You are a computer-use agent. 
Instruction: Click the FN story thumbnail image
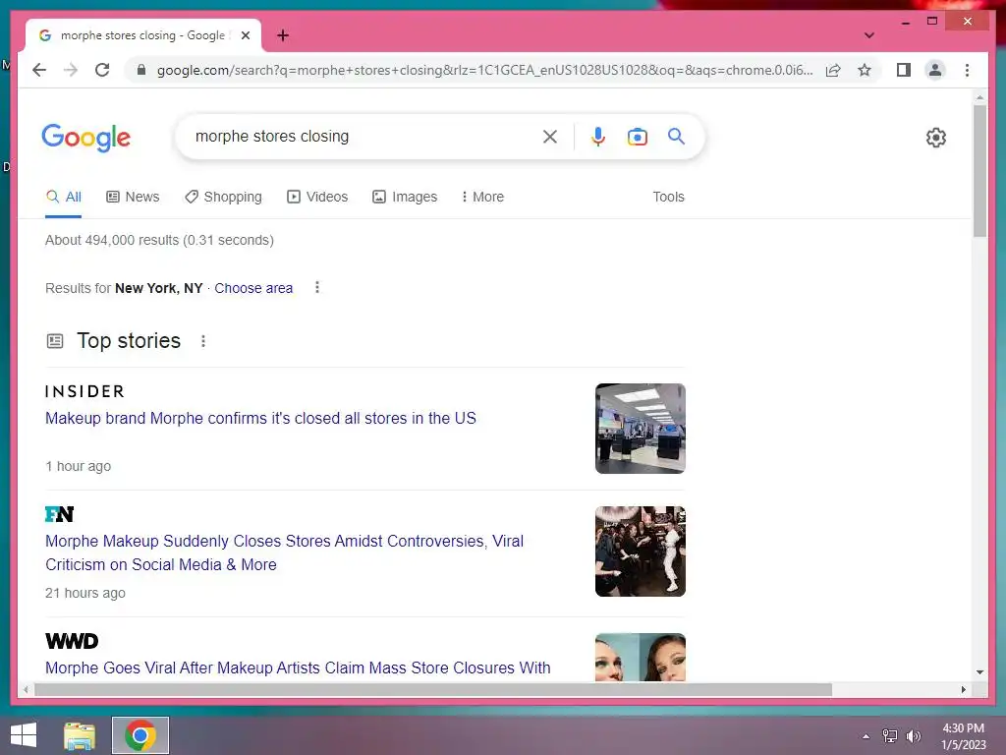coord(641,552)
